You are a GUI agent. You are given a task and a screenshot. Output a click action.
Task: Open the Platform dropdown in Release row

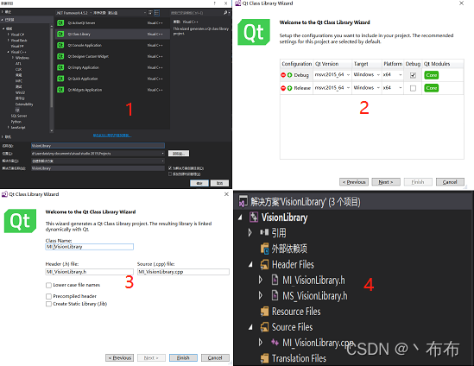click(x=392, y=88)
